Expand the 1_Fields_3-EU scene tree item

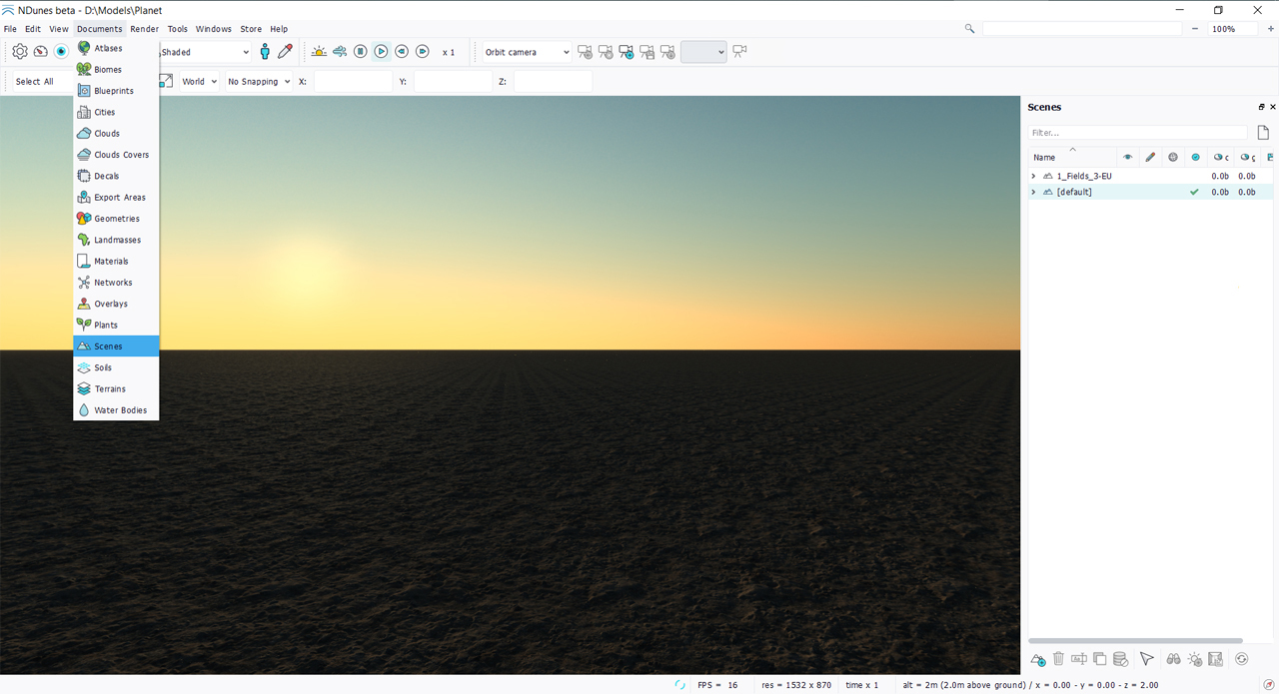[x=1034, y=176]
